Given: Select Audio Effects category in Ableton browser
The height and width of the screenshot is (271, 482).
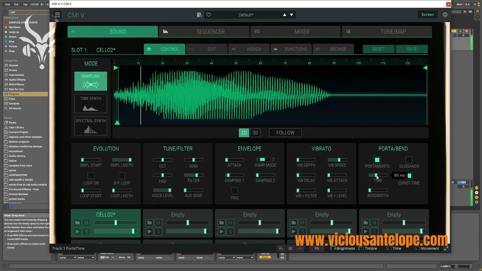Looking at the screenshot, I should (x=17, y=80).
